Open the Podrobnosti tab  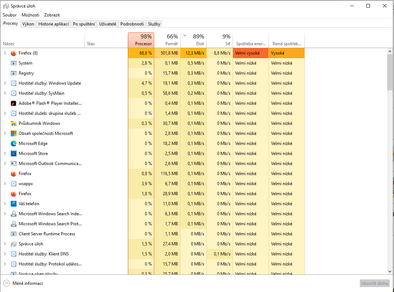[132, 24]
